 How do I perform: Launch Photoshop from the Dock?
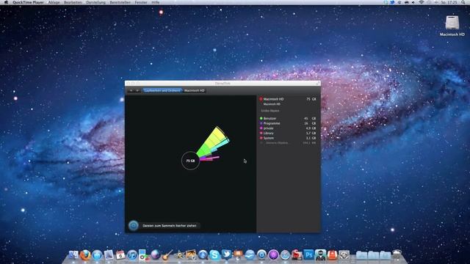click(308, 255)
